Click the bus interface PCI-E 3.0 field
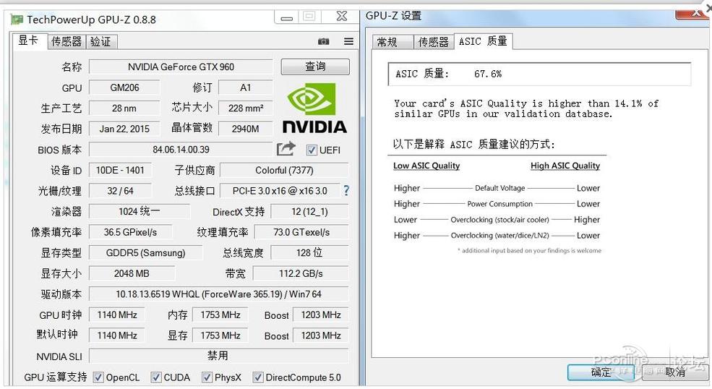Screen dimensions: 712x389 tap(280, 191)
